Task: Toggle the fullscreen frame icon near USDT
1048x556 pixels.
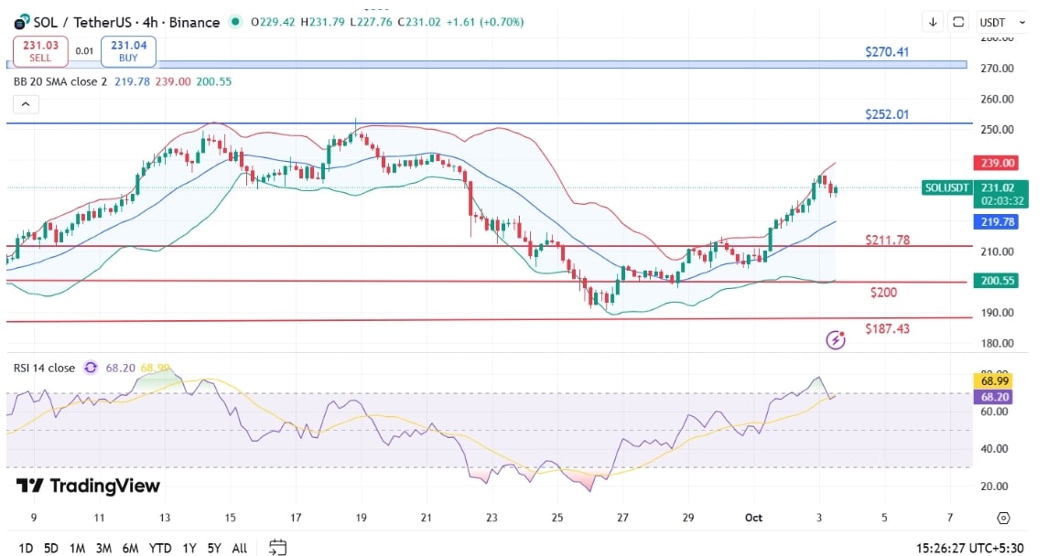Action: point(958,22)
